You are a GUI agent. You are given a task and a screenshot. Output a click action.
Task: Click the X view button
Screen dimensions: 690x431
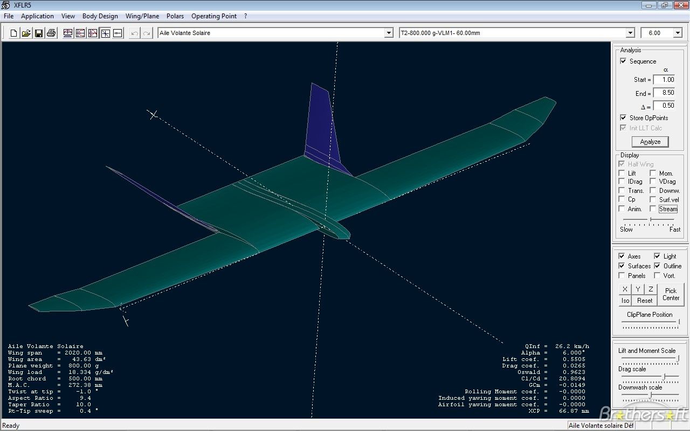[625, 289]
